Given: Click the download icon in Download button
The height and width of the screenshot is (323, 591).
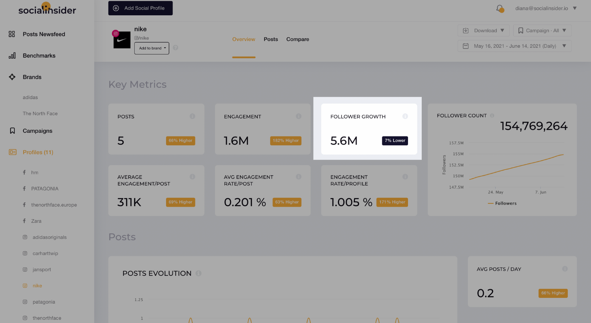Looking at the screenshot, I should [466, 30].
